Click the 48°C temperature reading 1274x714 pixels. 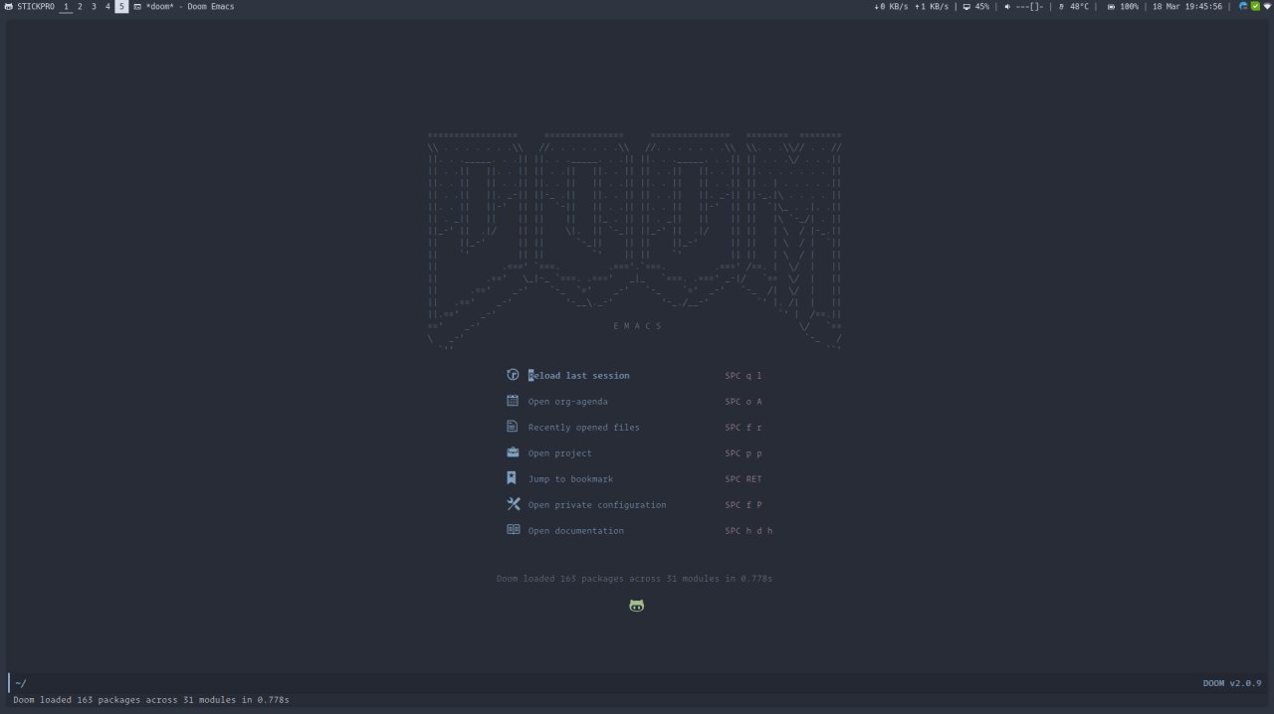(1079, 6)
